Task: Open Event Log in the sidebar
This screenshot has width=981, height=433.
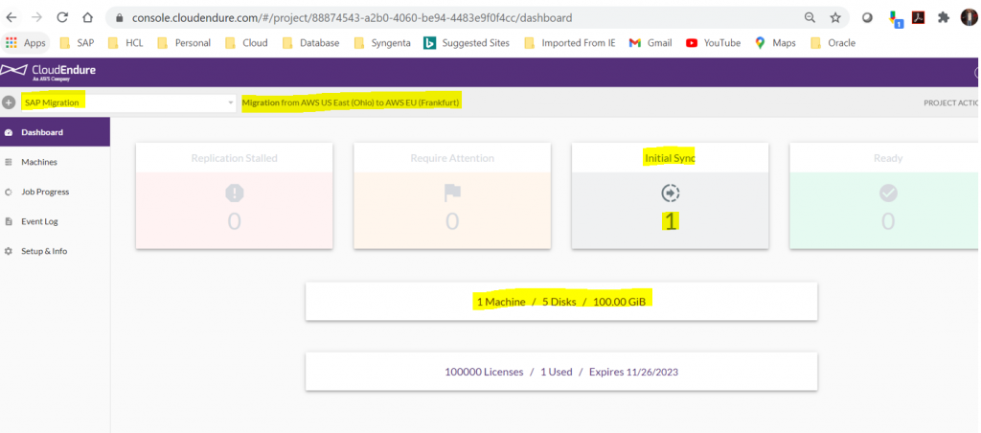Action: coord(55,221)
